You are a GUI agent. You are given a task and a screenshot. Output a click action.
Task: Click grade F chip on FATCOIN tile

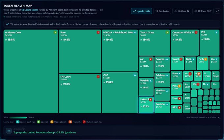(98, 77)
